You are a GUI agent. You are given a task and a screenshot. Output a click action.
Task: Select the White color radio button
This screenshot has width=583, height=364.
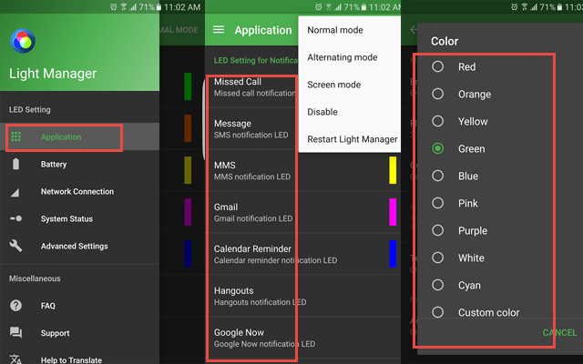point(437,258)
